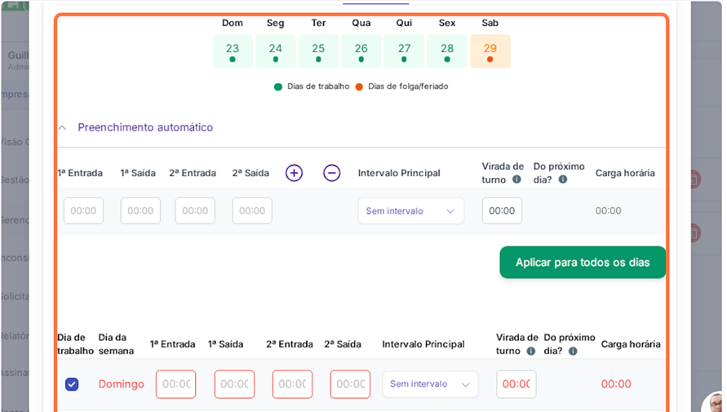Viewport: 727px width, 412px height.
Task: Select Sunday 23 in the calendar
Action: tap(233, 51)
